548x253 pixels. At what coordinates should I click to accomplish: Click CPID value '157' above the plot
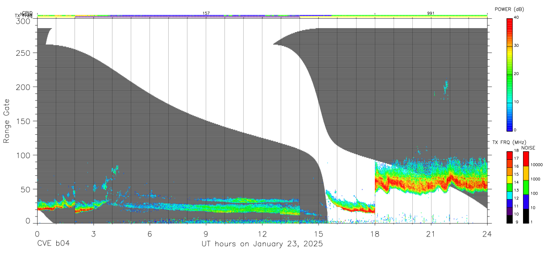pos(206,13)
